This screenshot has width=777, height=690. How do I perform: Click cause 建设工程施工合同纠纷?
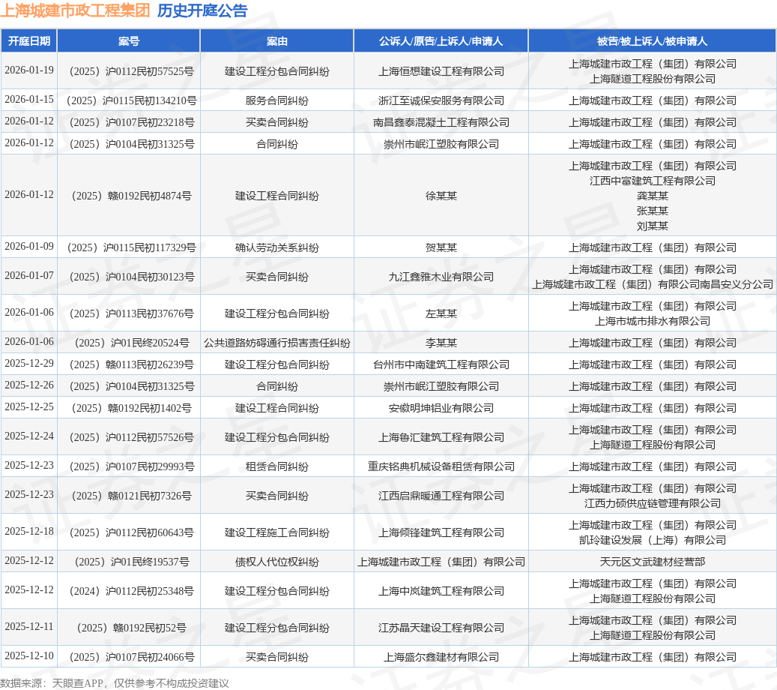(x=276, y=532)
